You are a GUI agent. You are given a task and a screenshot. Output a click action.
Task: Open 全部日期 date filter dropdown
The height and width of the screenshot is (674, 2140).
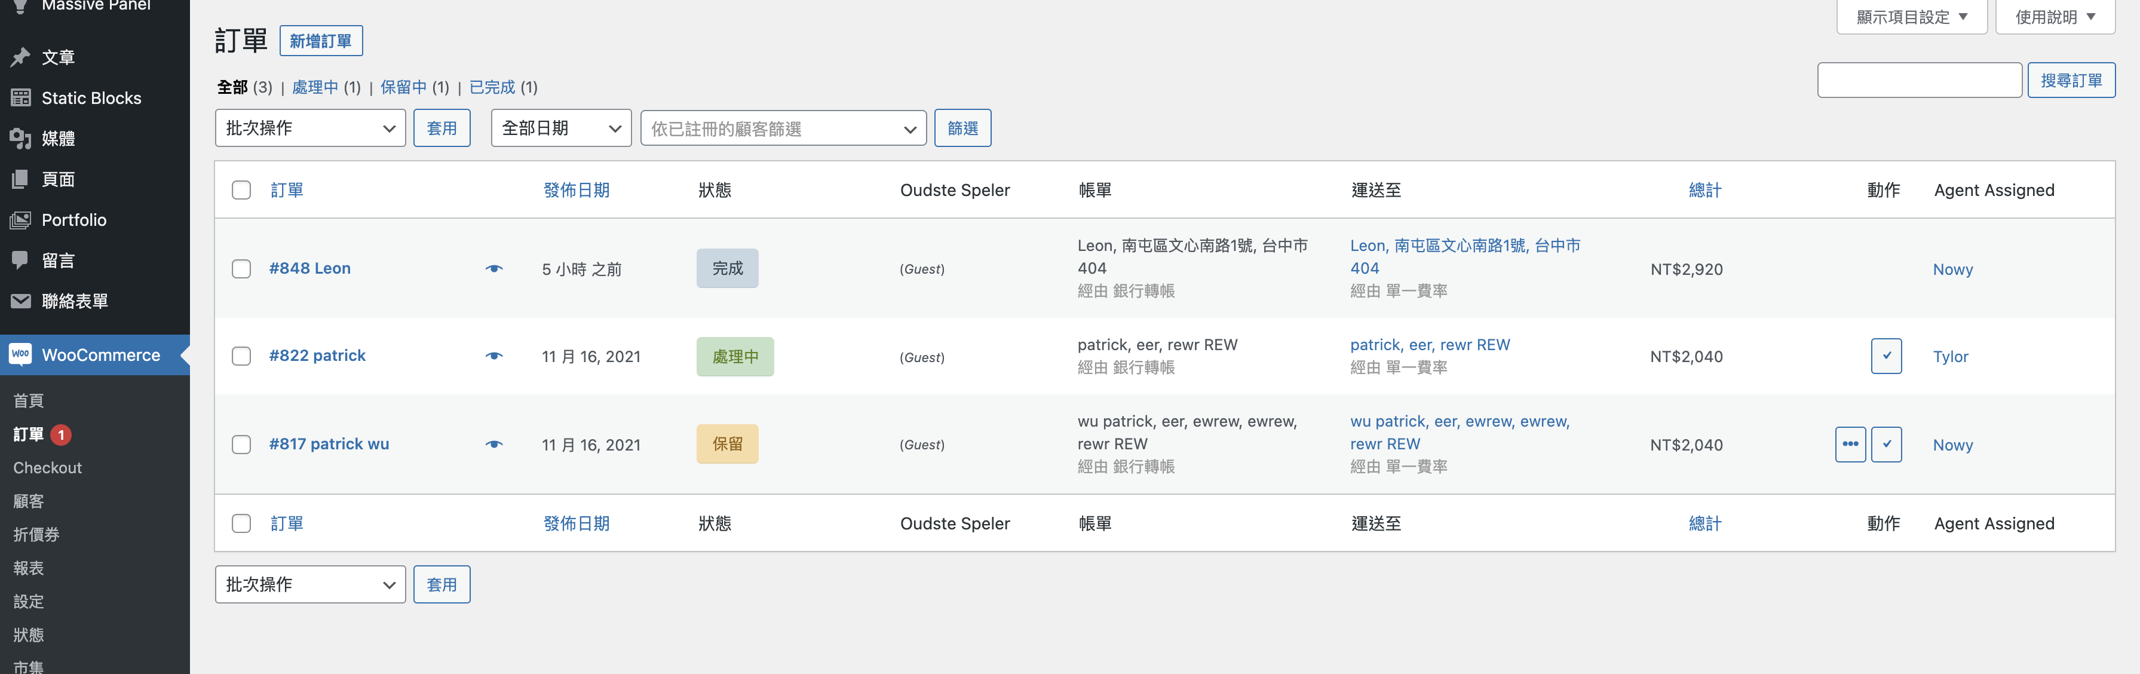[561, 128]
